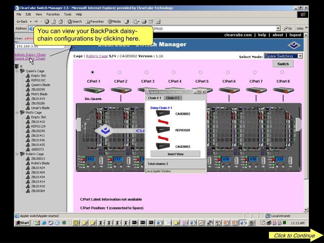Click the Un-Spare link under C/Port 1
Image resolution: width=324 pixels, height=243 pixels.
tap(93, 99)
